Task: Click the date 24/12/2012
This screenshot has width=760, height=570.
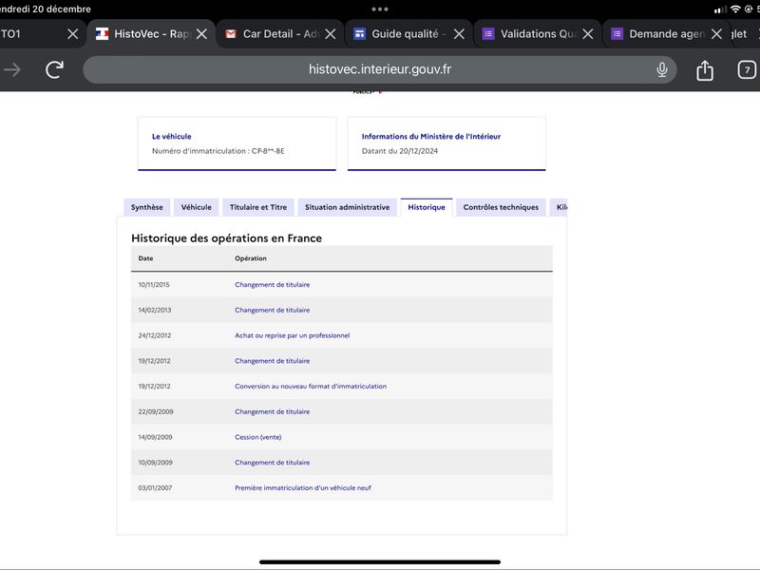Action: point(155,335)
